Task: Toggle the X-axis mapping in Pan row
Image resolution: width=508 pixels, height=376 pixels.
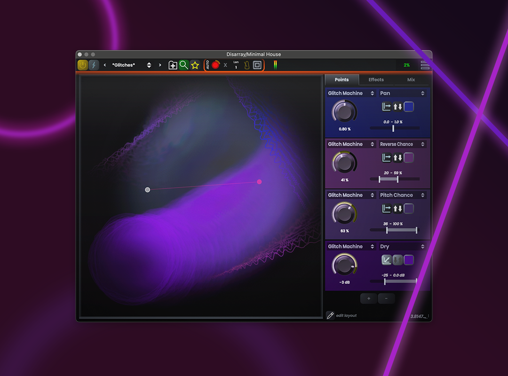Action: click(387, 107)
